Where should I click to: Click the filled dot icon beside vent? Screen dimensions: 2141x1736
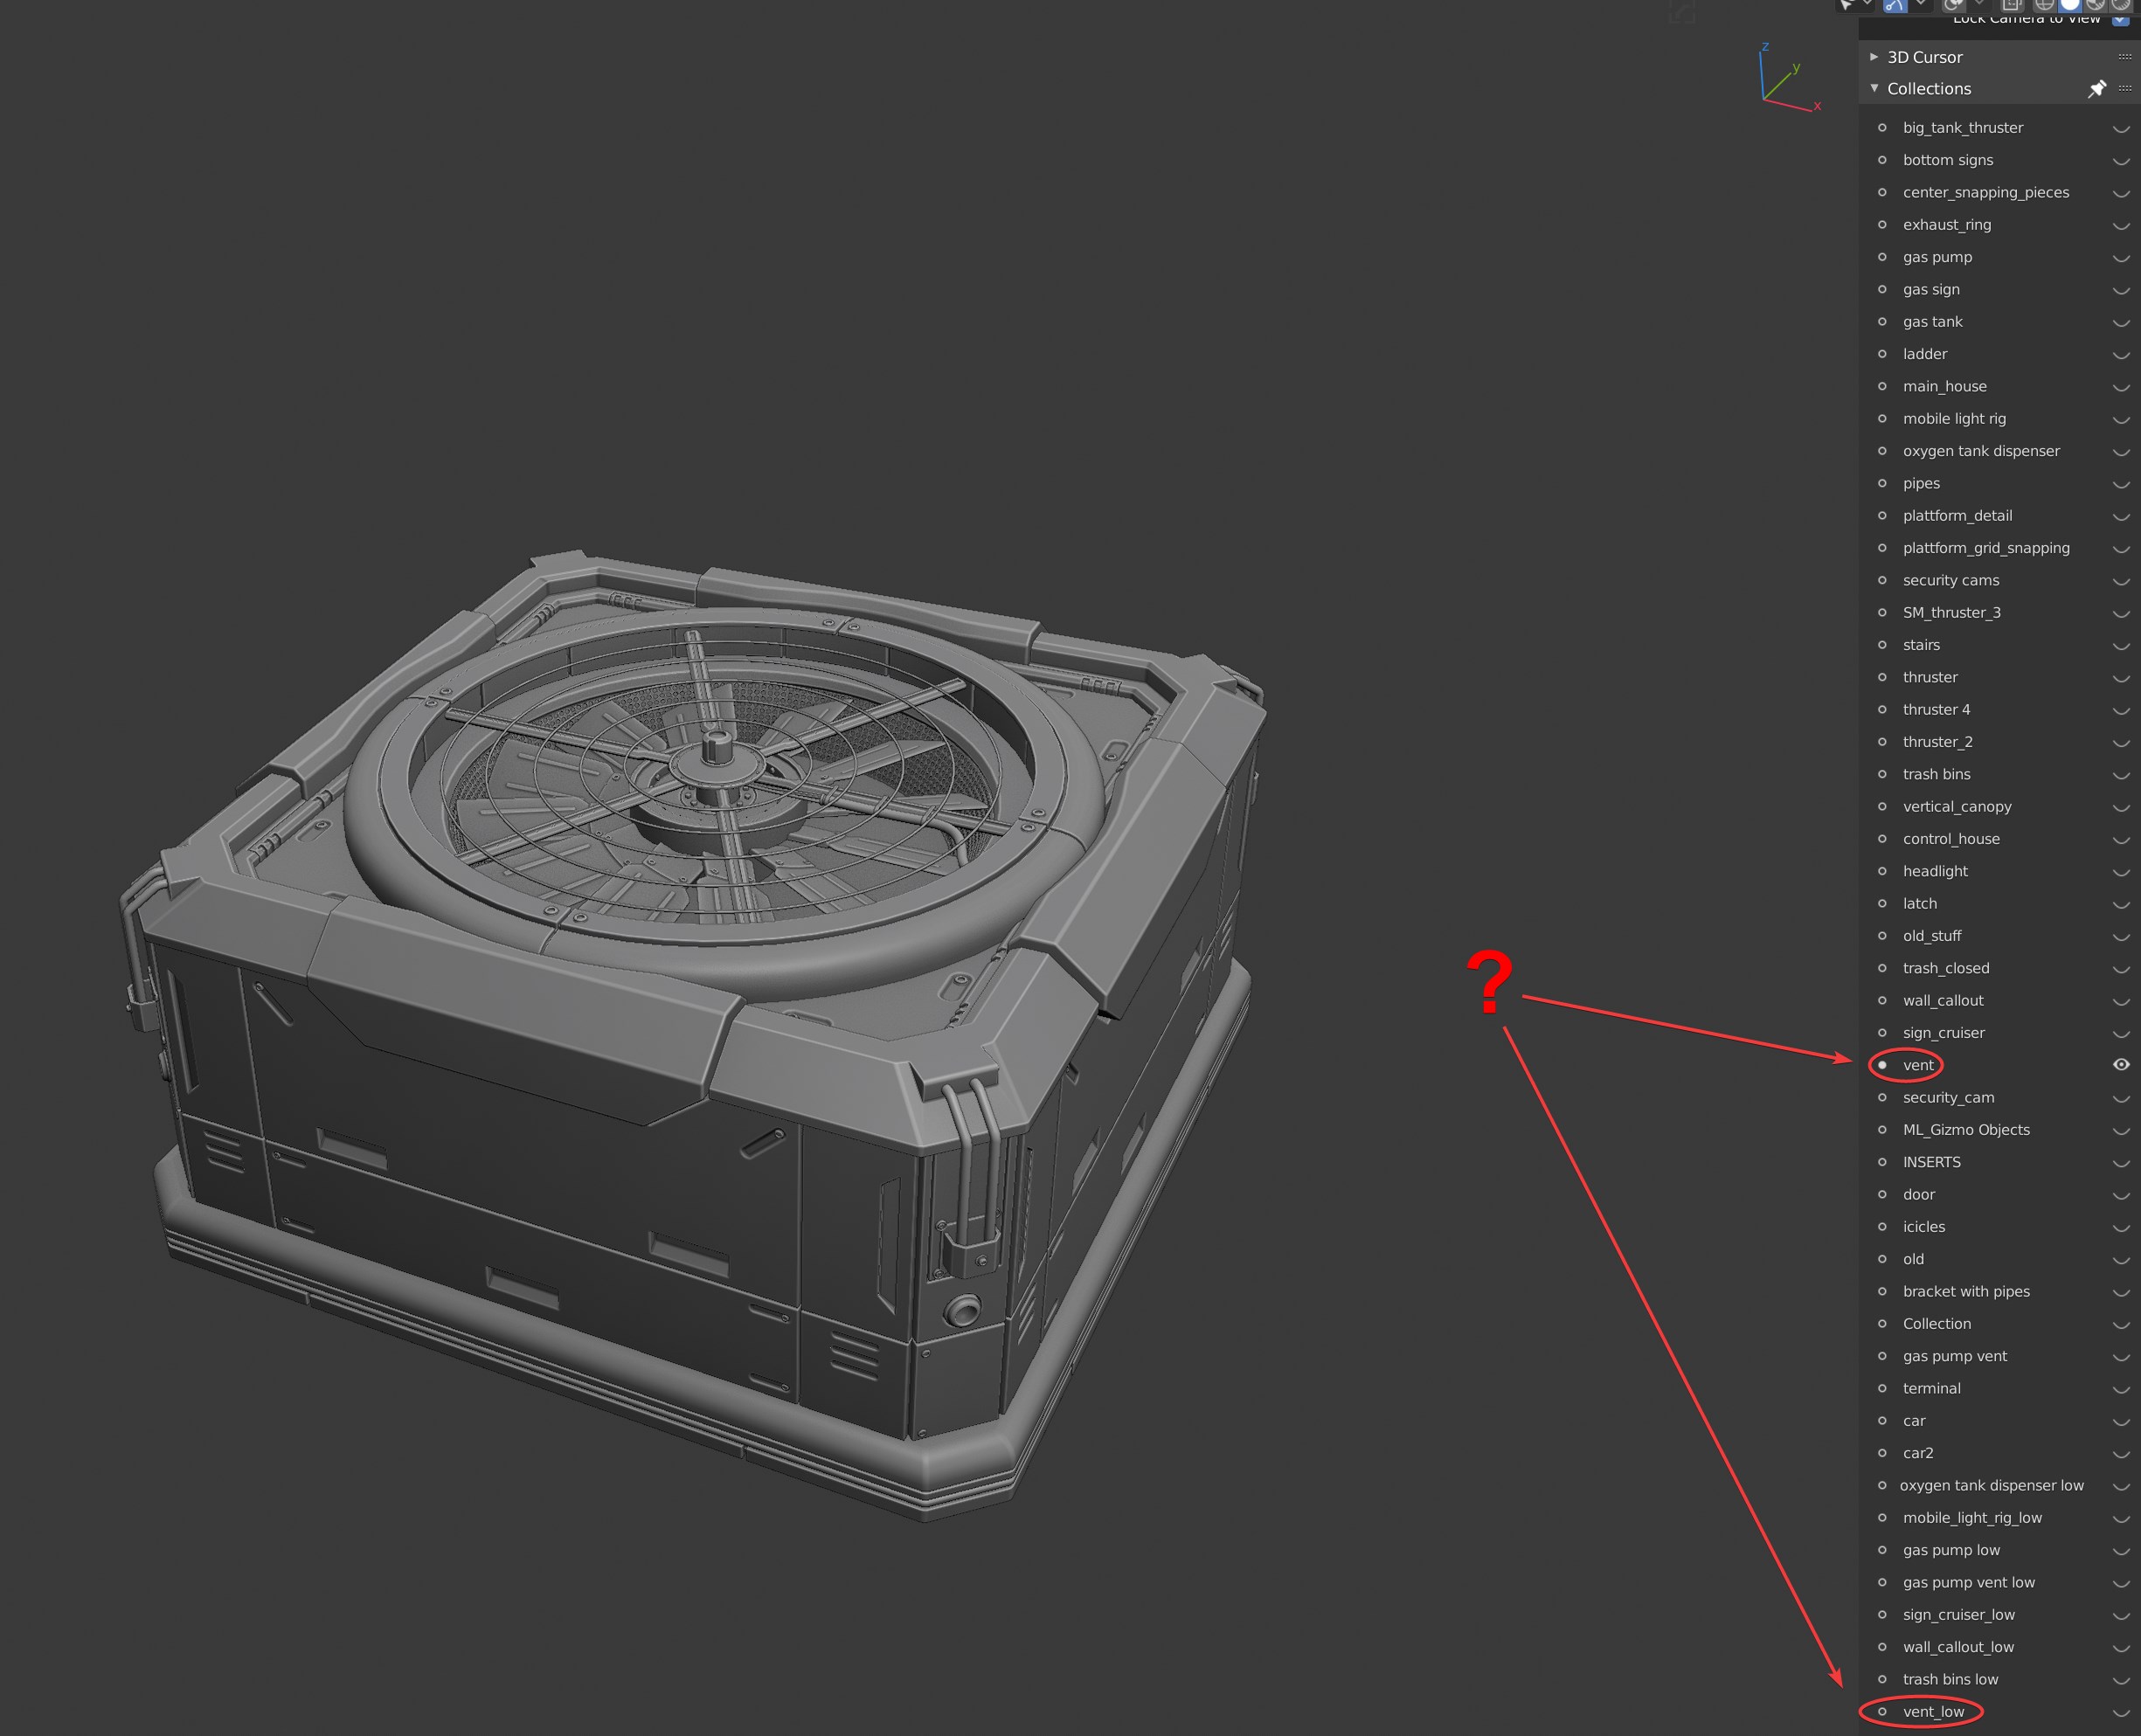(x=1882, y=1065)
